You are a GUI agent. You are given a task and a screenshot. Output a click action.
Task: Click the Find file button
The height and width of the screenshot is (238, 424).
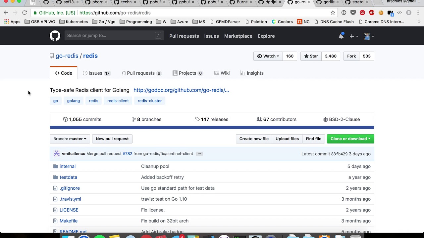[313, 139]
